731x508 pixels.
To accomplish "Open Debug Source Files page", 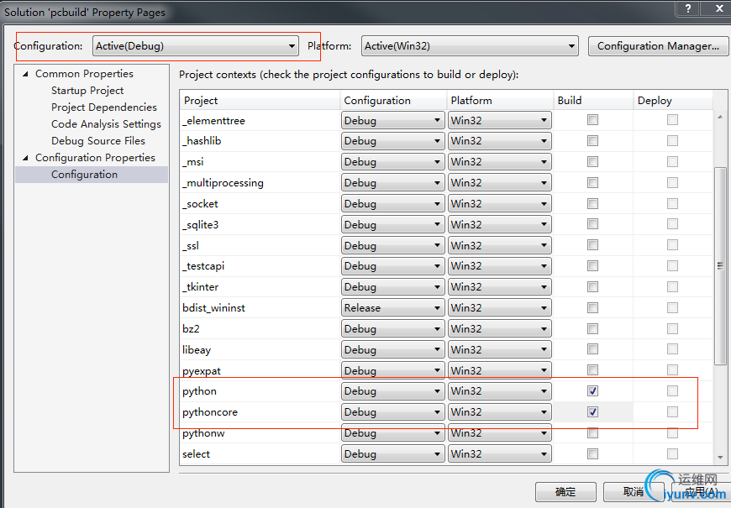I will 97,141.
